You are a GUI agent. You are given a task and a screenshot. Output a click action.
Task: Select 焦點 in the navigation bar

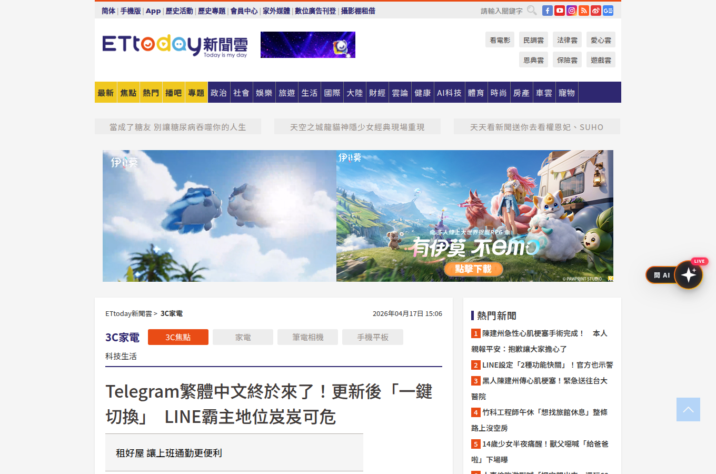pyautogui.click(x=128, y=93)
